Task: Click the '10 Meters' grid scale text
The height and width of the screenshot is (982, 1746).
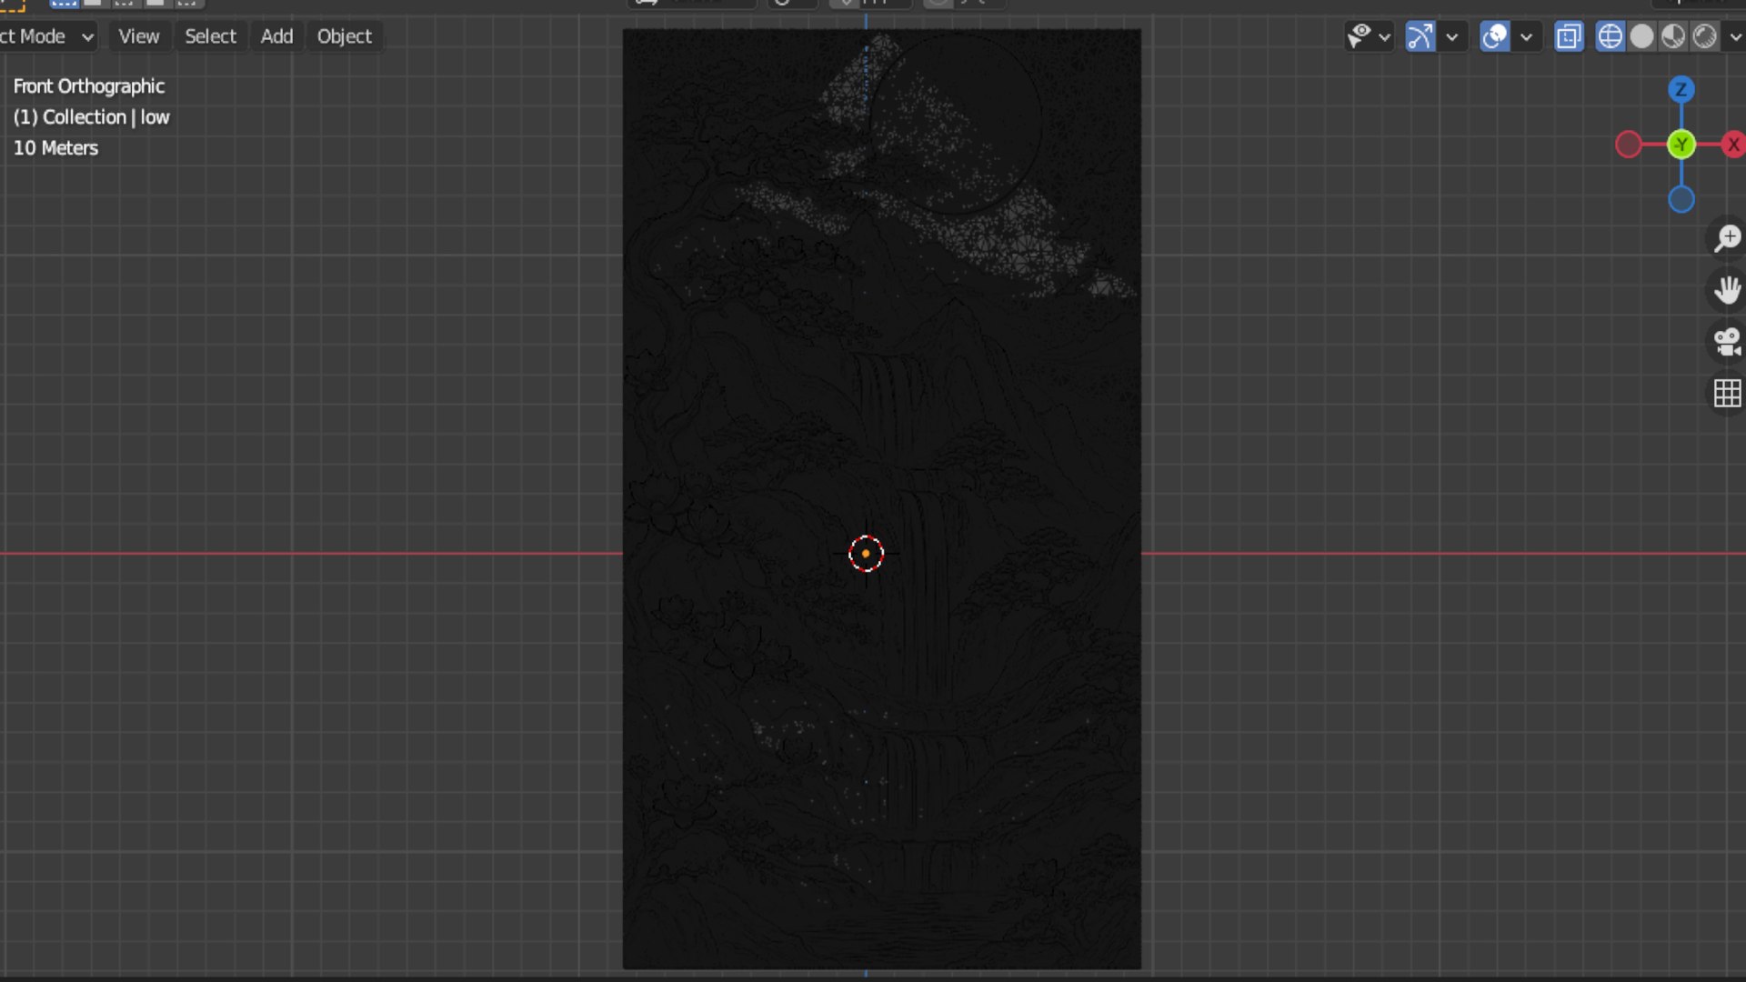Action: tap(55, 148)
